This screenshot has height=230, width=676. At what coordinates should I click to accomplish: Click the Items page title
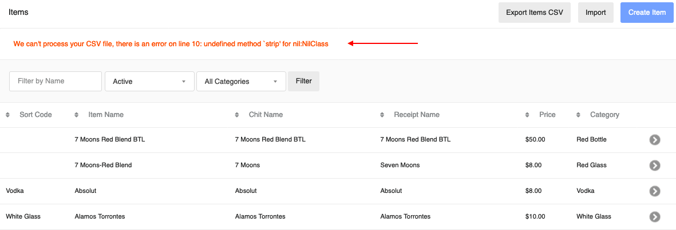(18, 13)
